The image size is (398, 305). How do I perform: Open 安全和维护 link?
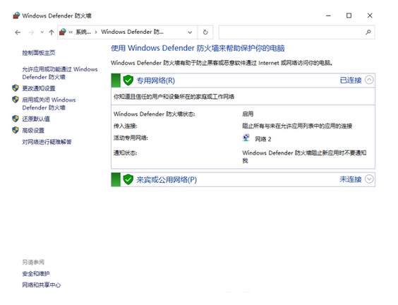(x=36, y=273)
